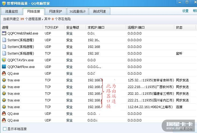Sort by the TCP/UDP column header

point(54,27)
